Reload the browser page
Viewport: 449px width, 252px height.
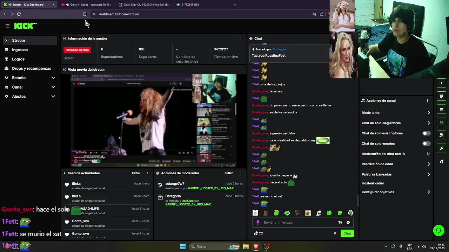19,14
